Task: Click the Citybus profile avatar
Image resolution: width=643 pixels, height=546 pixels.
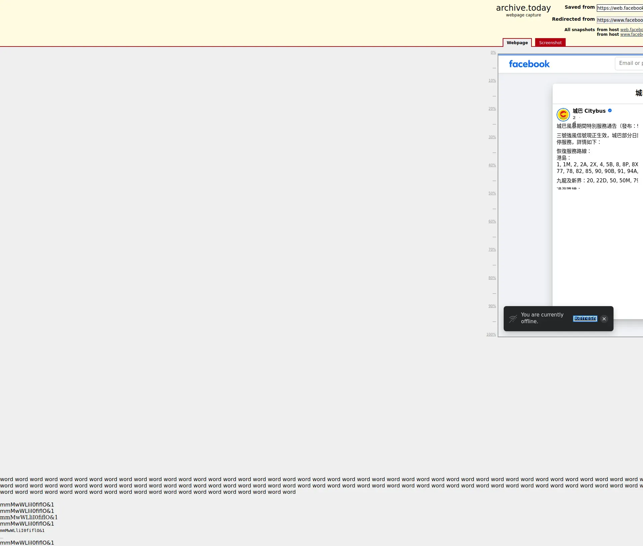Action: [563, 114]
